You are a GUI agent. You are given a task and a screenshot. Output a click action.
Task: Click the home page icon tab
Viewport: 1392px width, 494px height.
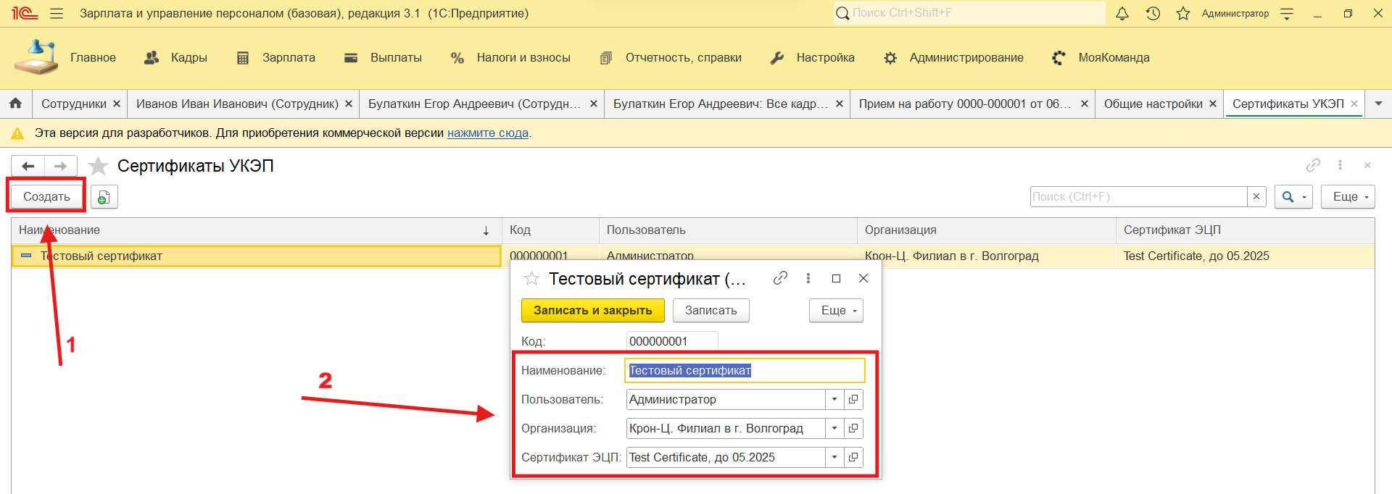[x=16, y=104]
